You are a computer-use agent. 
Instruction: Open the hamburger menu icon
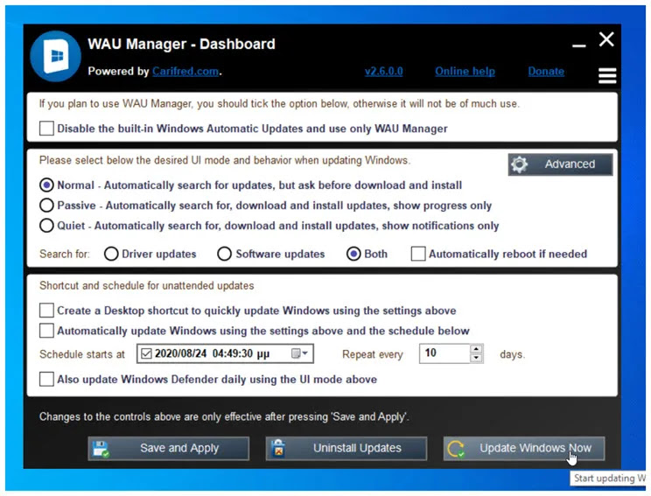607,75
